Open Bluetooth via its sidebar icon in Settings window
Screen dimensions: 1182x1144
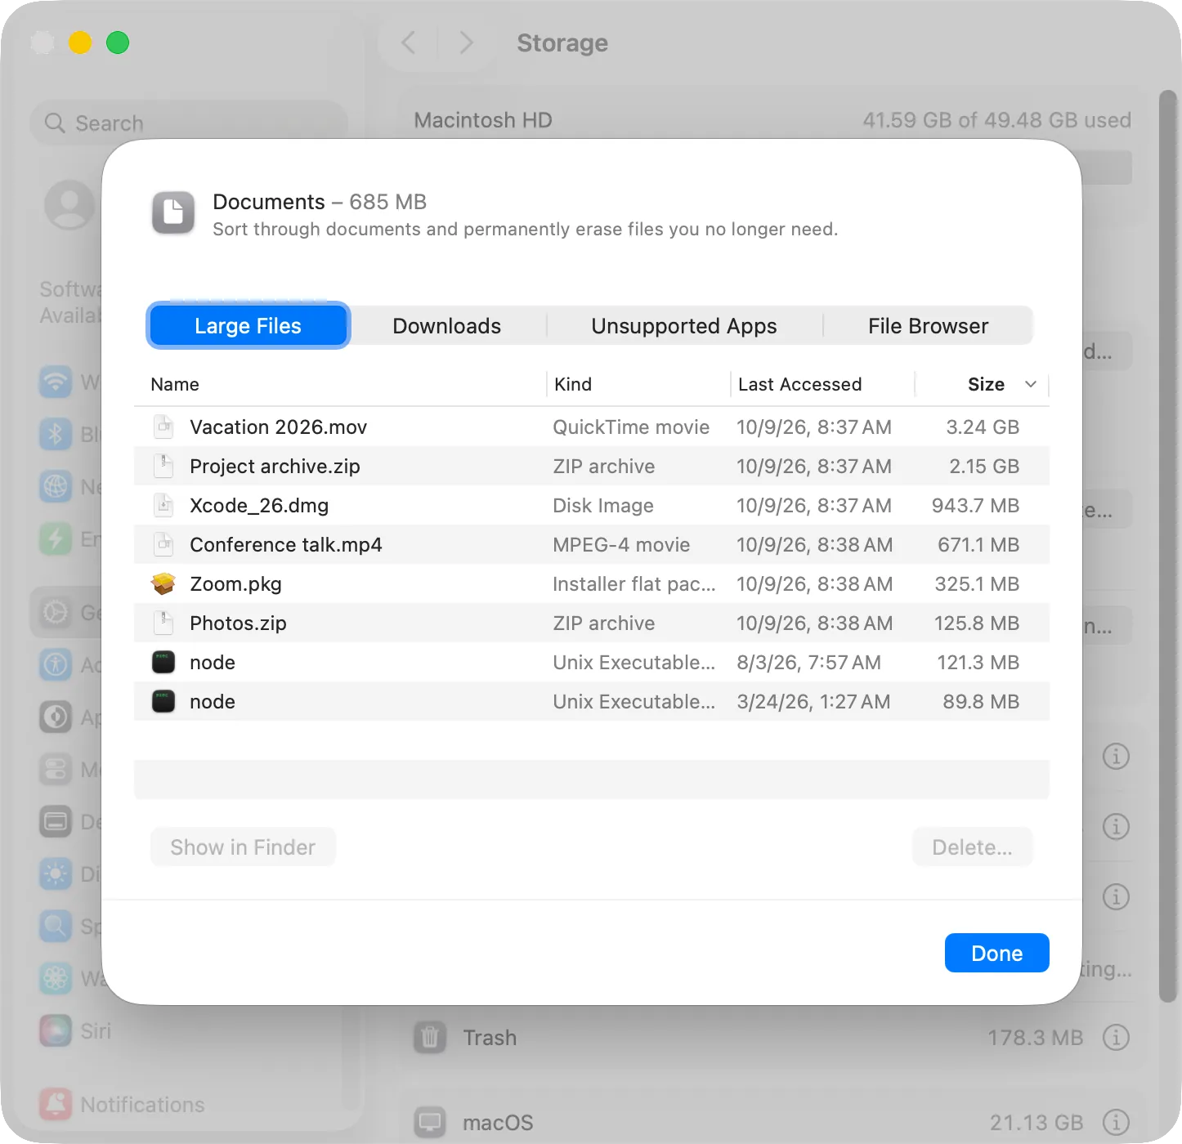(56, 434)
